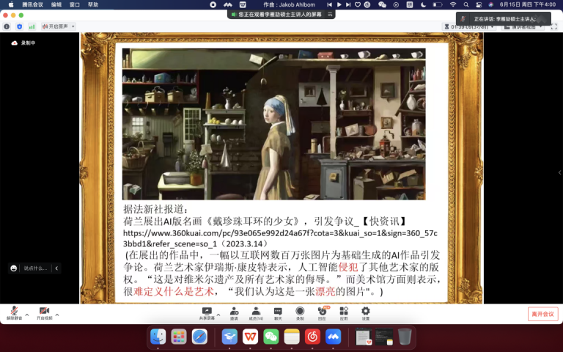
Task: Click the red 离开会议 button
Action: click(x=543, y=314)
